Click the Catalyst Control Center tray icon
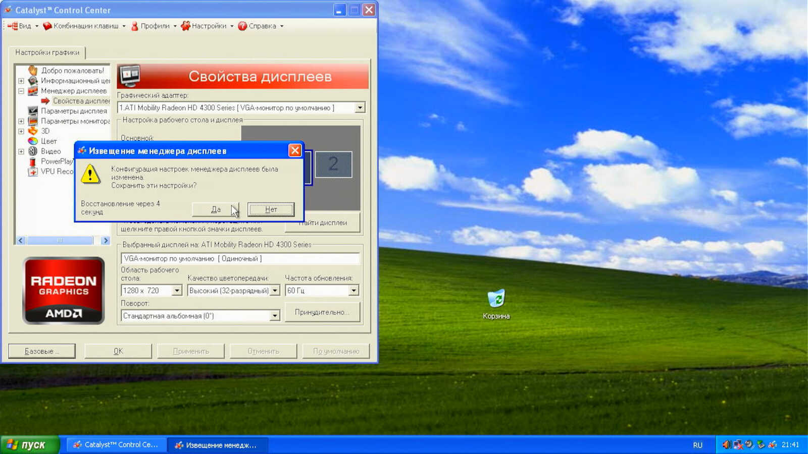 click(x=772, y=444)
